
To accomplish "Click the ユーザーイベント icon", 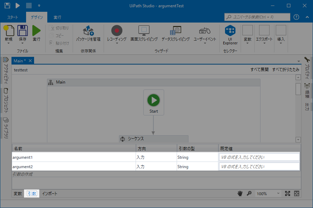I will click(x=205, y=31).
